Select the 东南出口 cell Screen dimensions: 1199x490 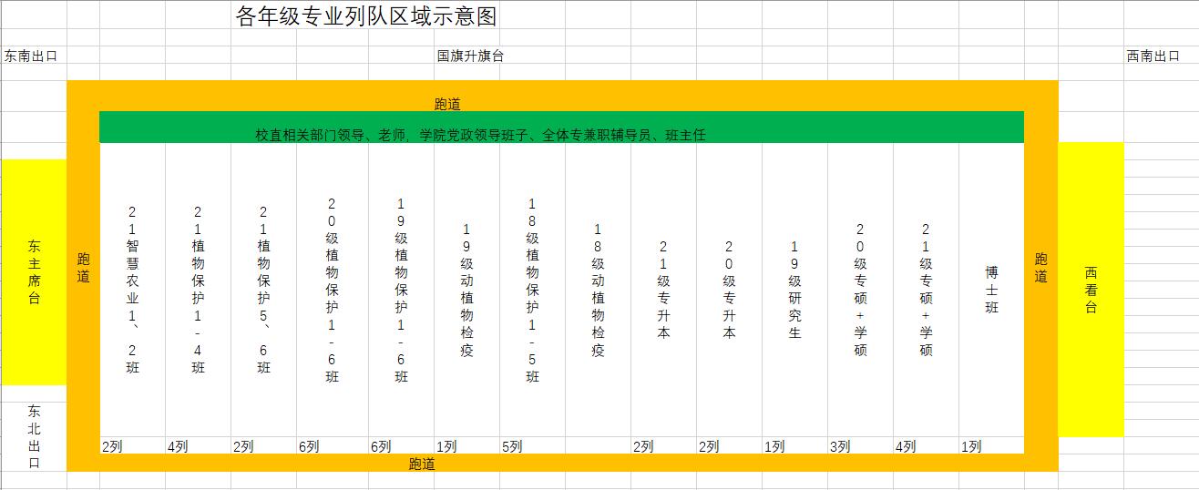point(31,56)
